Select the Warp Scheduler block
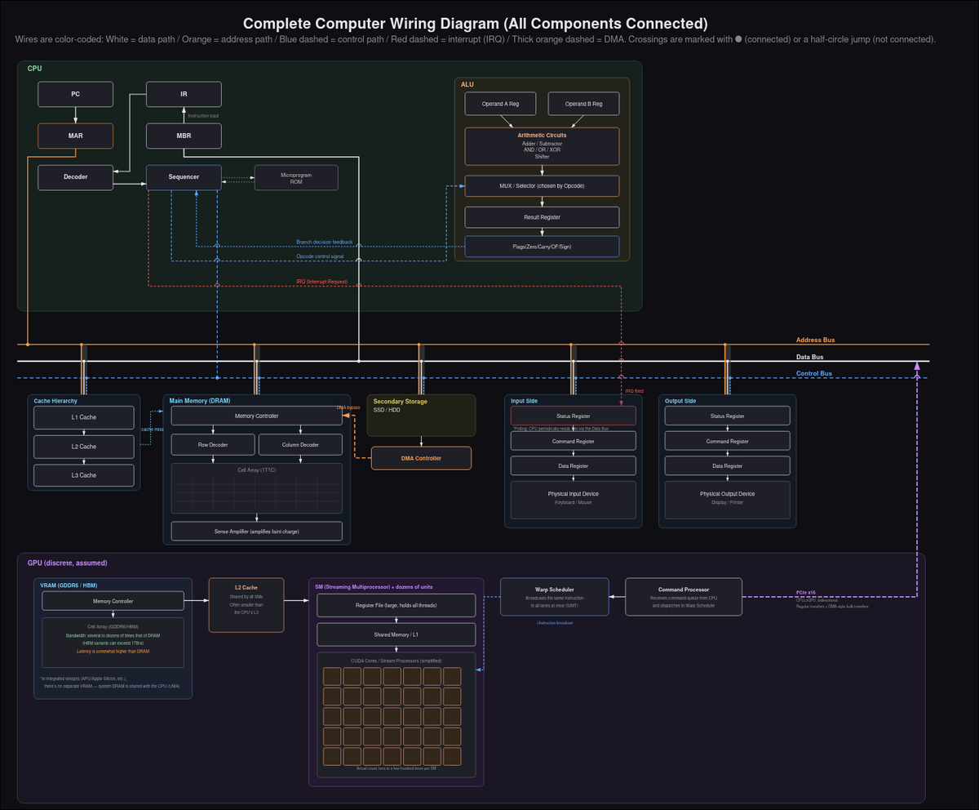 554,596
